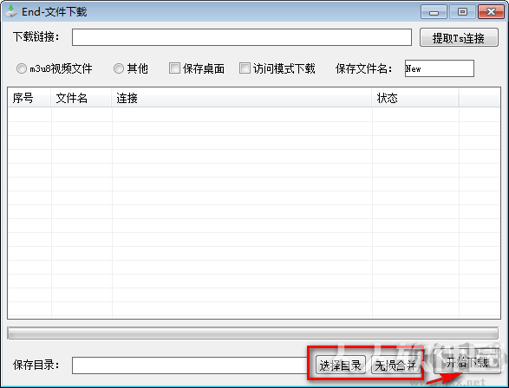Click the 无损合并 button
Image resolution: width=509 pixels, height=388 pixels.
[x=395, y=365]
